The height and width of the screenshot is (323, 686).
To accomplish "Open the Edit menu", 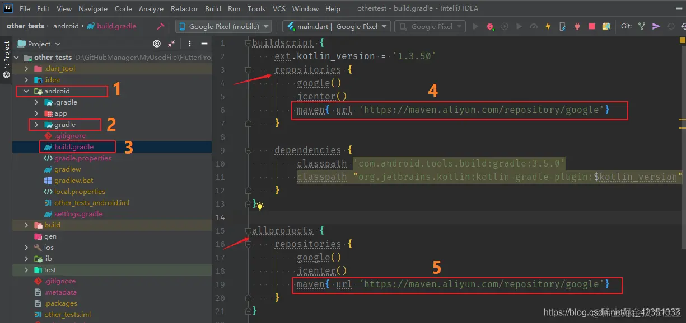I will 43,9.
